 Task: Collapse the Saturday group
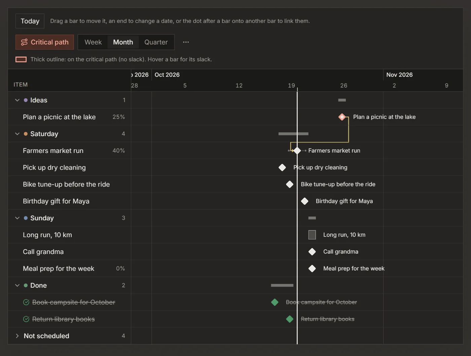(x=17, y=134)
